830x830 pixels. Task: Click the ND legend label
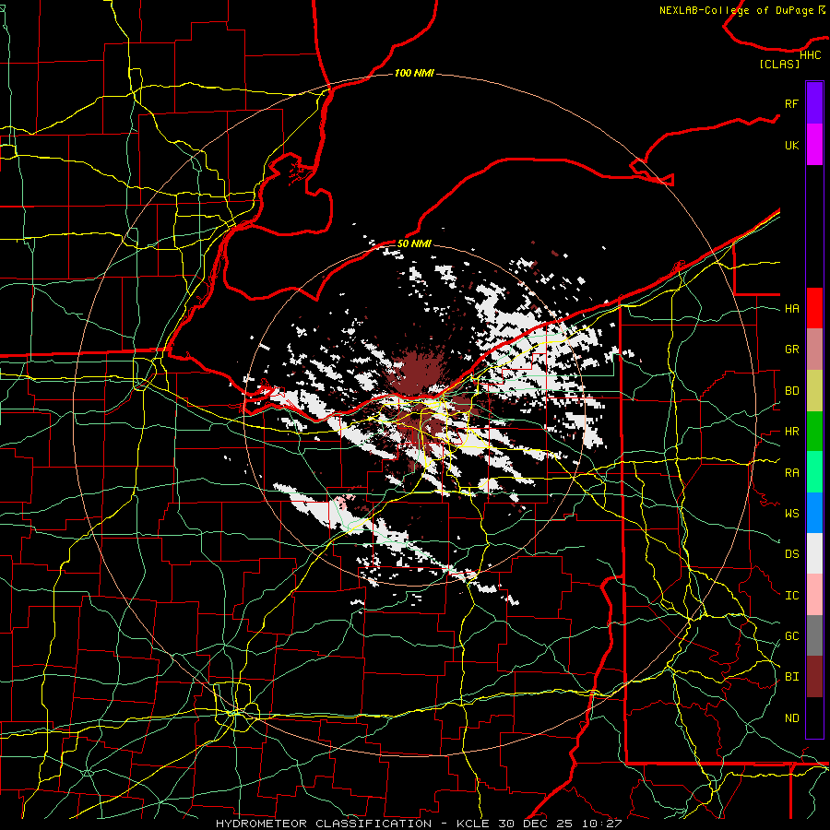[791, 718]
